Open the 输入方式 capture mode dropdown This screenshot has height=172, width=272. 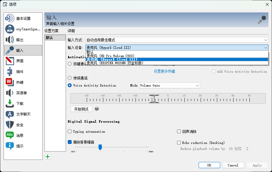click(177, 40)
